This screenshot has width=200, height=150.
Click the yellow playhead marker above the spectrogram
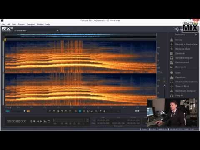coord(5,40)
